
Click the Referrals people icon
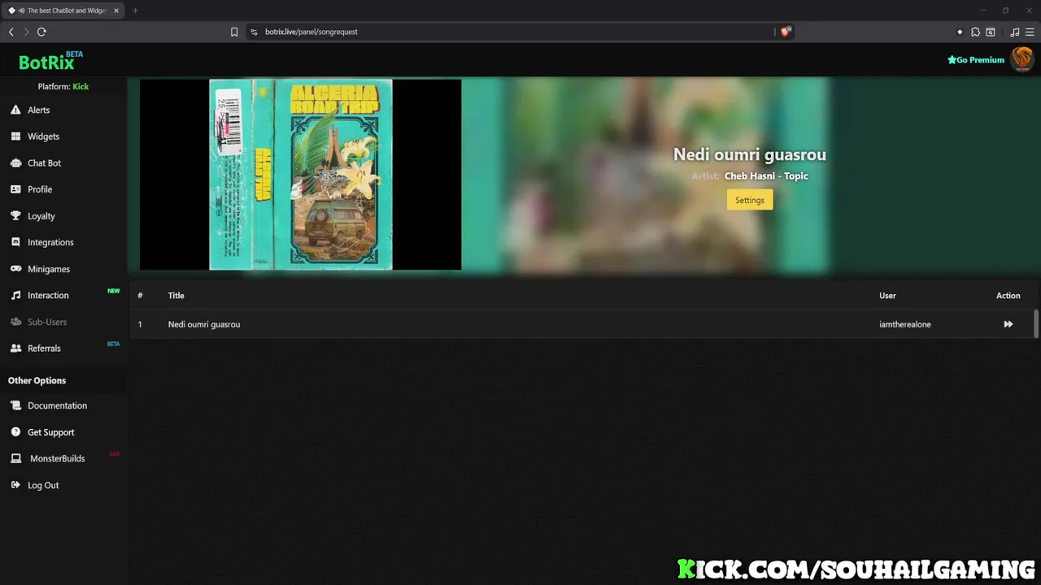(15, 348)
